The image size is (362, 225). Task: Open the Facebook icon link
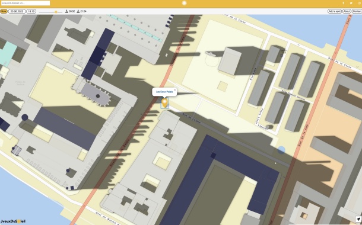[x=343, y=3]
